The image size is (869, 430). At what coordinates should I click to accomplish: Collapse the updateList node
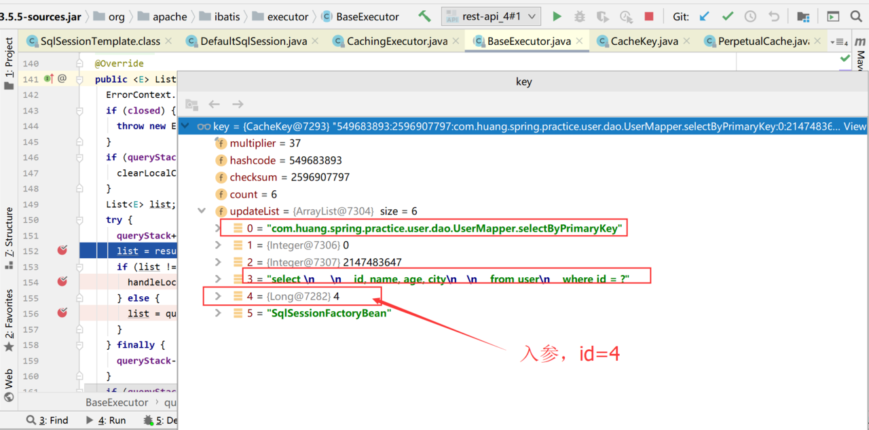pyautogui.click(x=202, y=211)
